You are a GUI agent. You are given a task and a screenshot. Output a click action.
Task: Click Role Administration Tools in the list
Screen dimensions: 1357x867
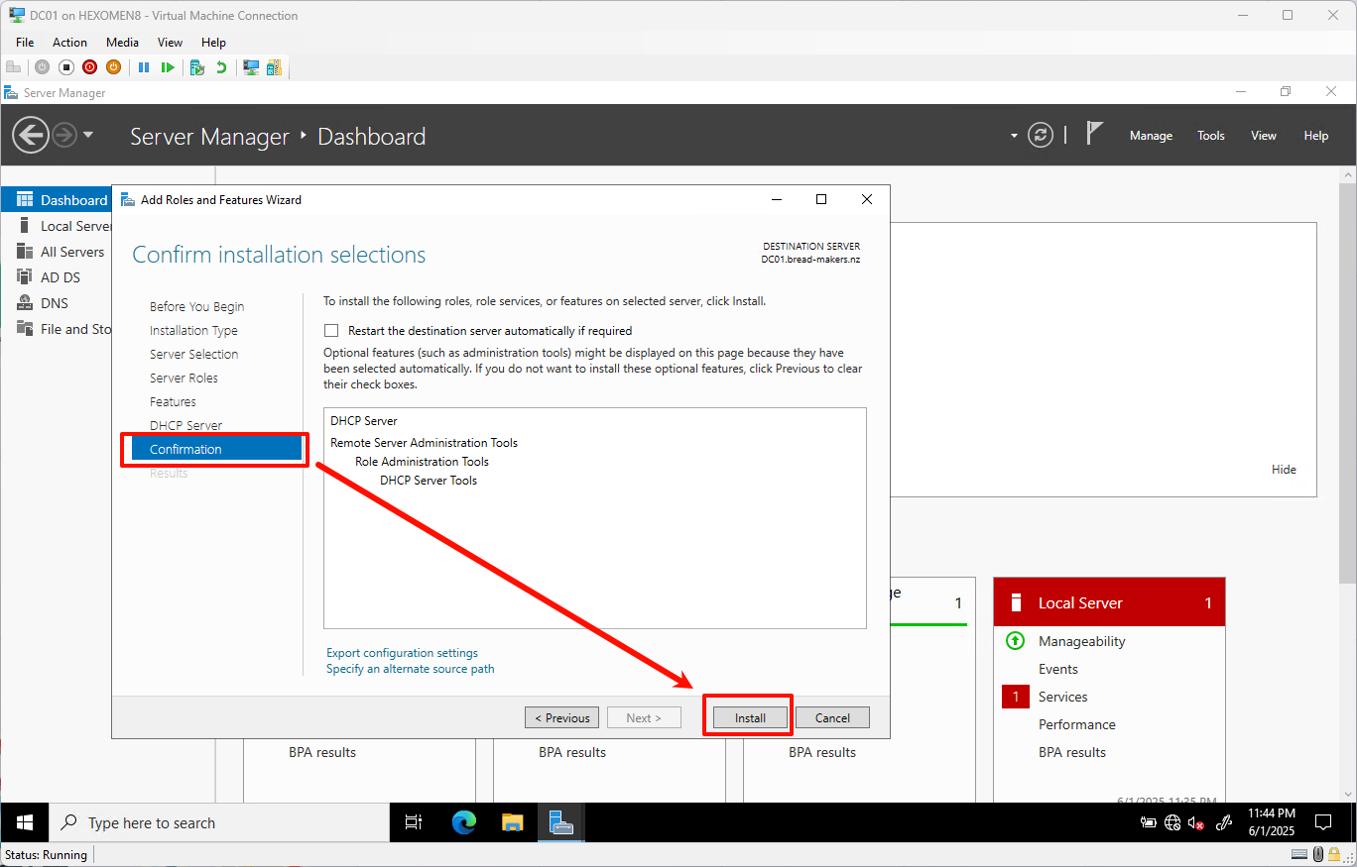pos(422,462)
